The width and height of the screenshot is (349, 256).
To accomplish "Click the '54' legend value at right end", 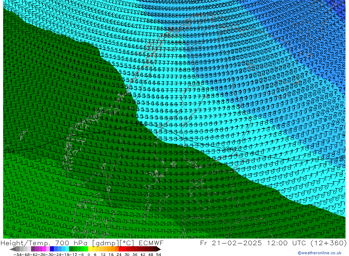I will click(158, 255).
